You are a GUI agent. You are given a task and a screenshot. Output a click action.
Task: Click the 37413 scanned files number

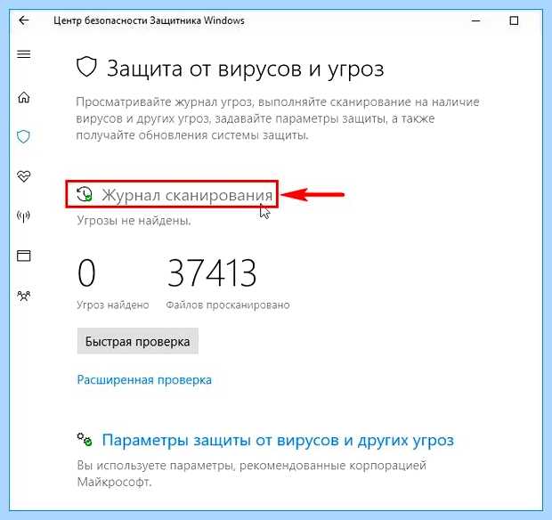click(212, 272)
